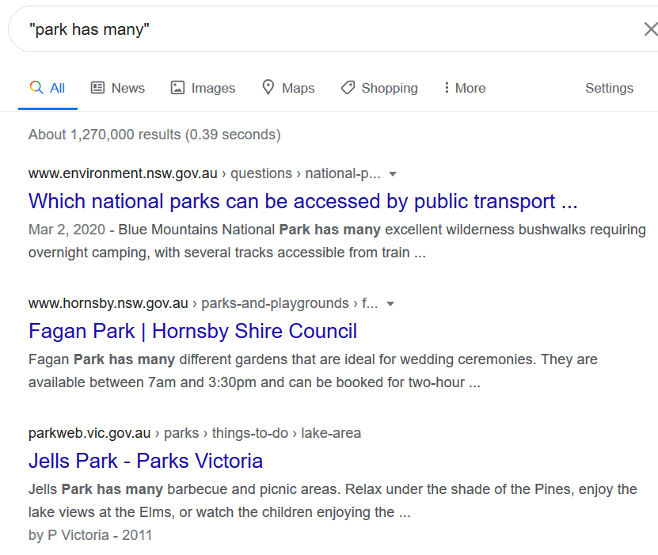Expand the More search options menu

pos(465,88)
